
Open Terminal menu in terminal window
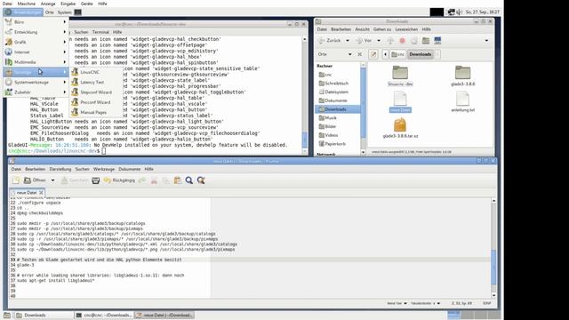(100, 32)
